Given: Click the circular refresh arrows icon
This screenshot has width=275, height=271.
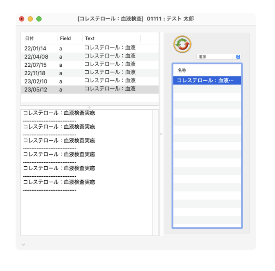Looking at the screenshot, I should point(182,44).
